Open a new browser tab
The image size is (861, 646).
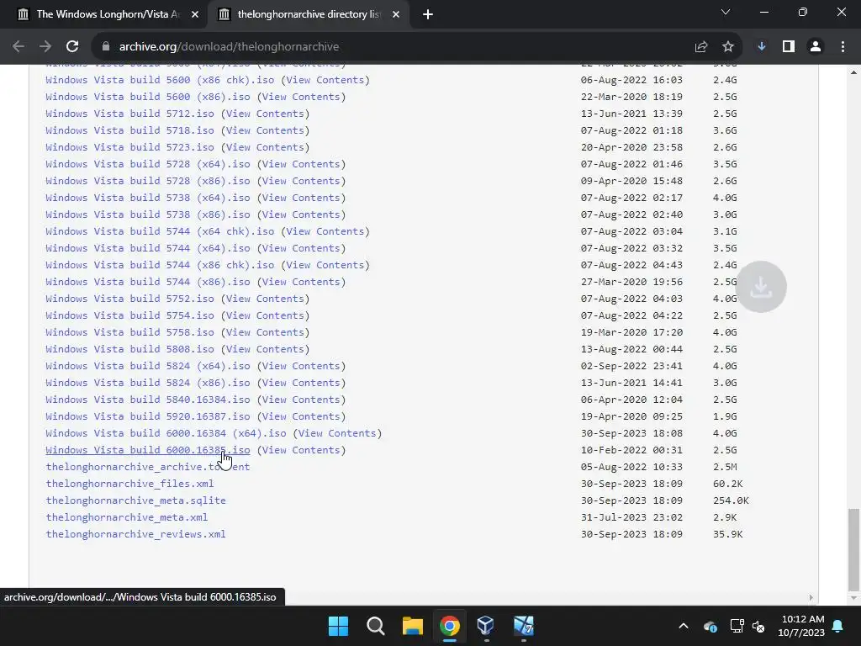coord(428,14)
